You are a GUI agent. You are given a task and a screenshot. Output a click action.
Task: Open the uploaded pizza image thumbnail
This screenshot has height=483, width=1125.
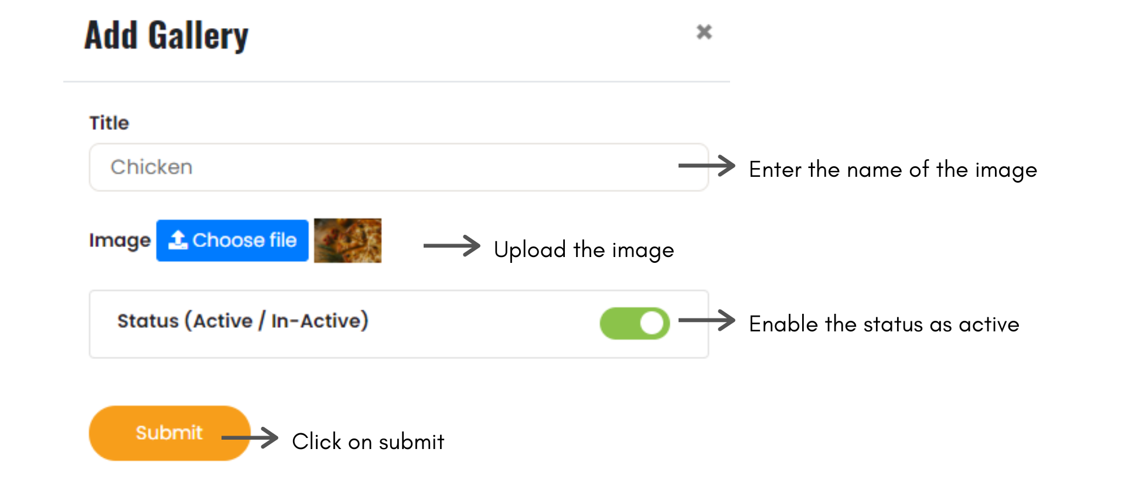pos(347,240)
